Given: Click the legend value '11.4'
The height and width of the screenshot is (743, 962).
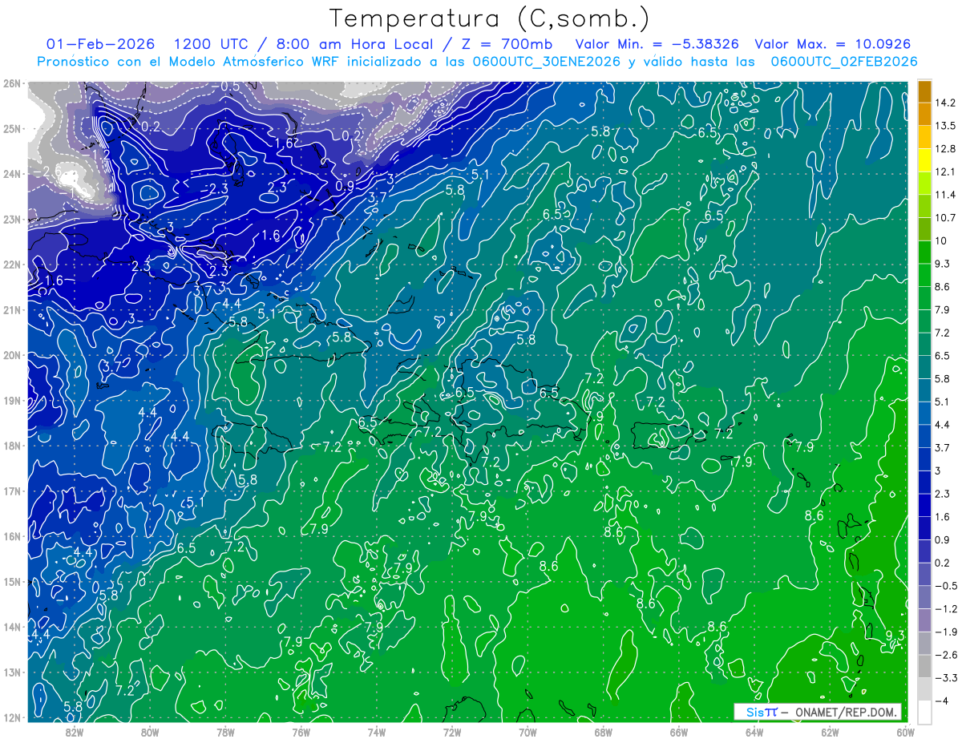Looking at the screenshot, I should pyautogui.click(x=945, y=195).
